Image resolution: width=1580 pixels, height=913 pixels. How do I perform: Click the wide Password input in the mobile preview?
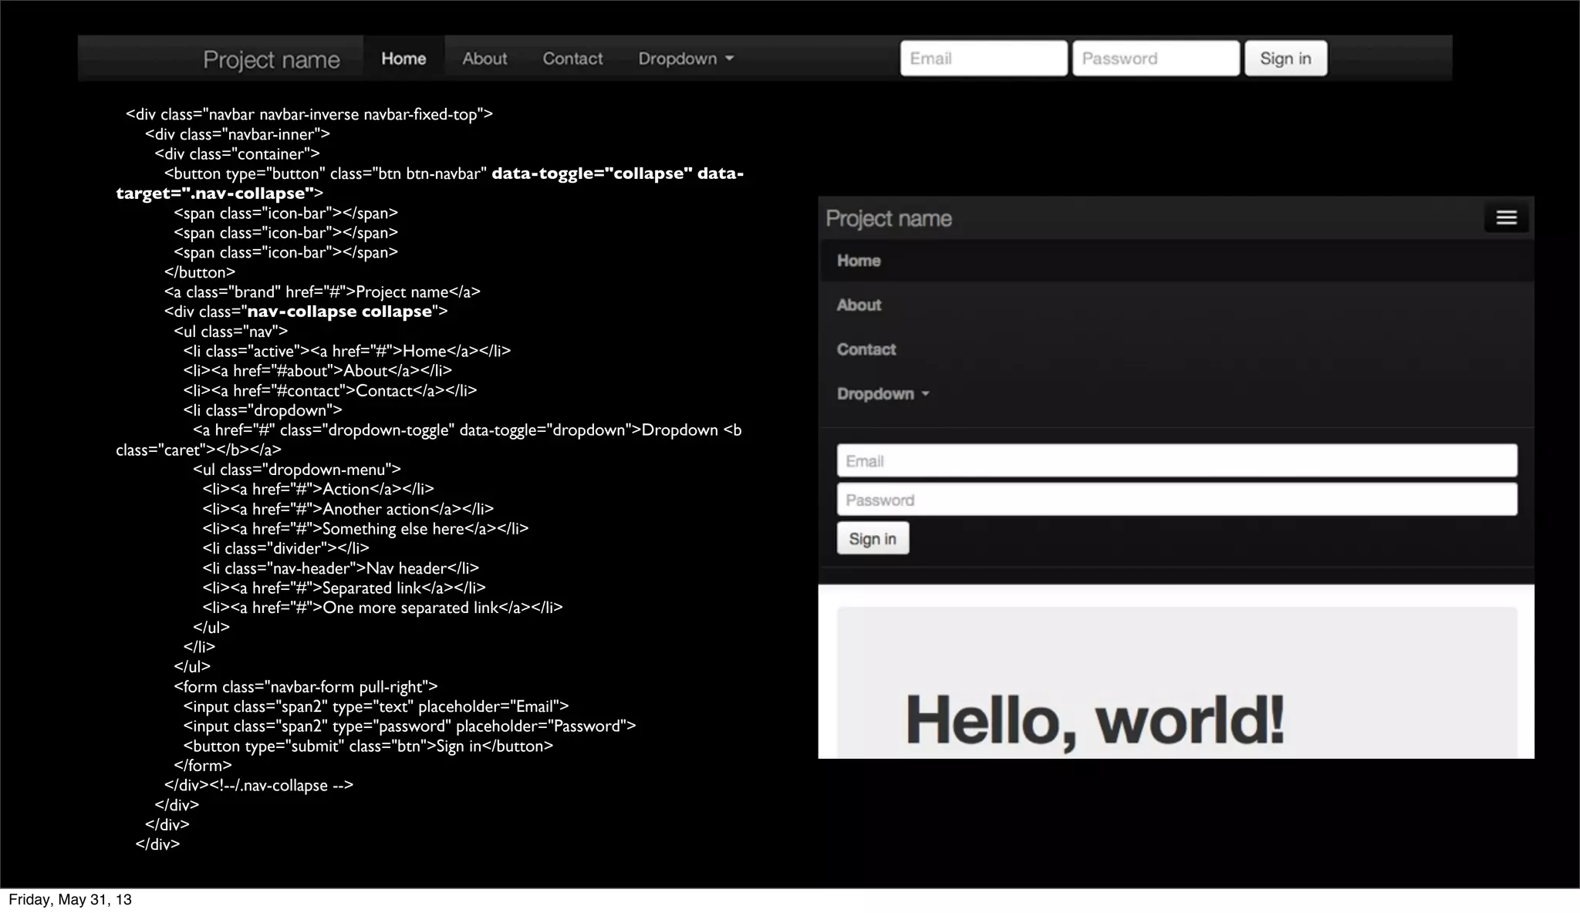pyautogui.click(x=1177, y=500)
